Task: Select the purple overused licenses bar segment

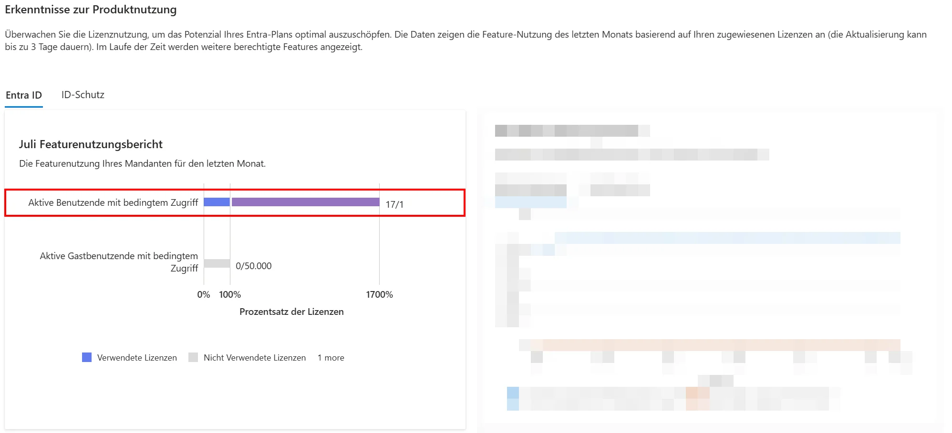Action: pos(306,202)
